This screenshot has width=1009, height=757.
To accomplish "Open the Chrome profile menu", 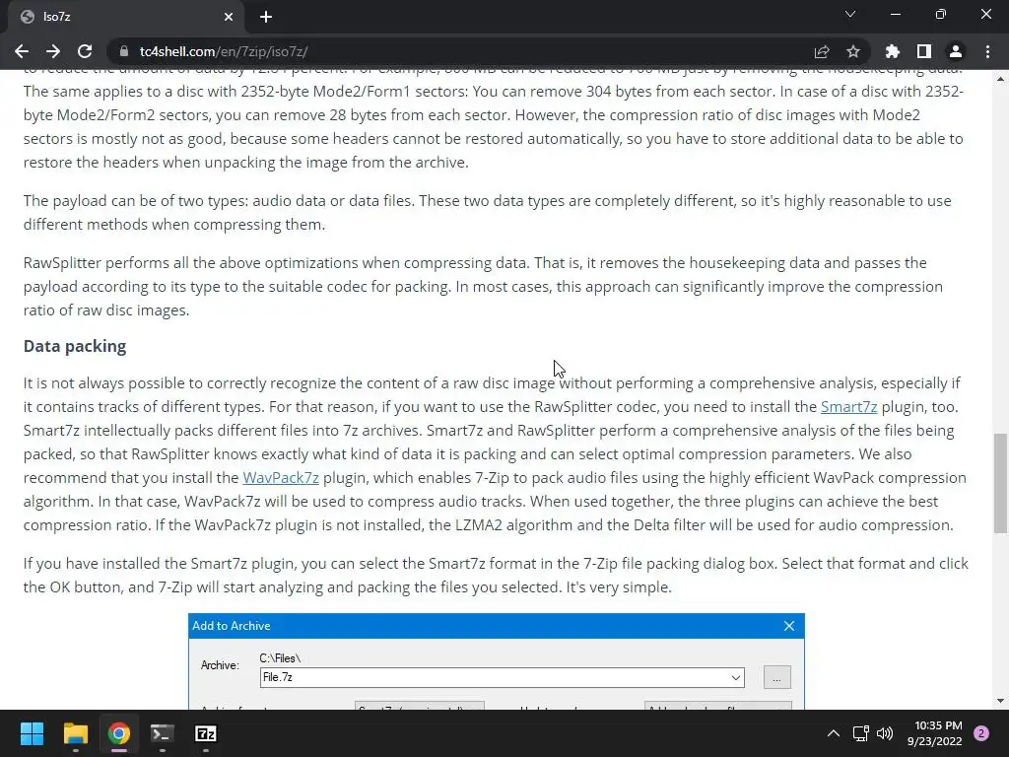I will [x=956, y=51].
